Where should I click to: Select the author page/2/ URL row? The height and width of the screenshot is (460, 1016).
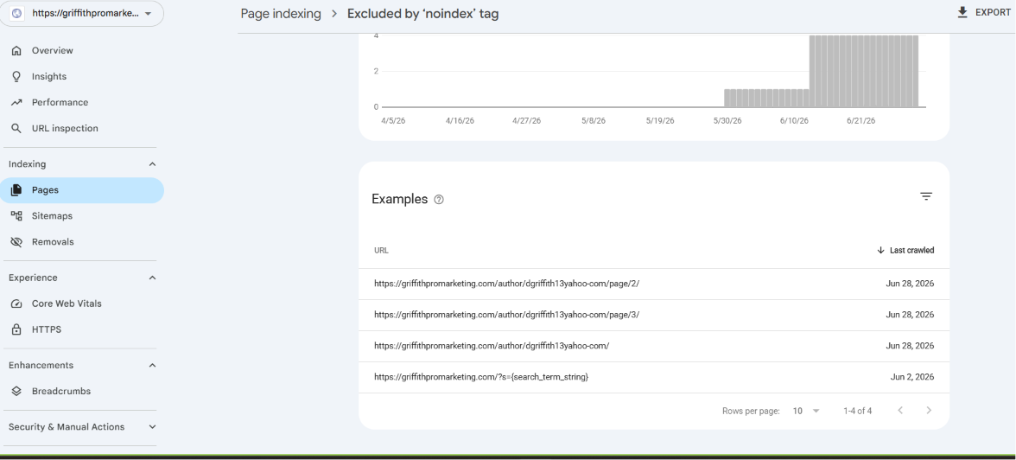pyautogui.click(x=654, y=284)
